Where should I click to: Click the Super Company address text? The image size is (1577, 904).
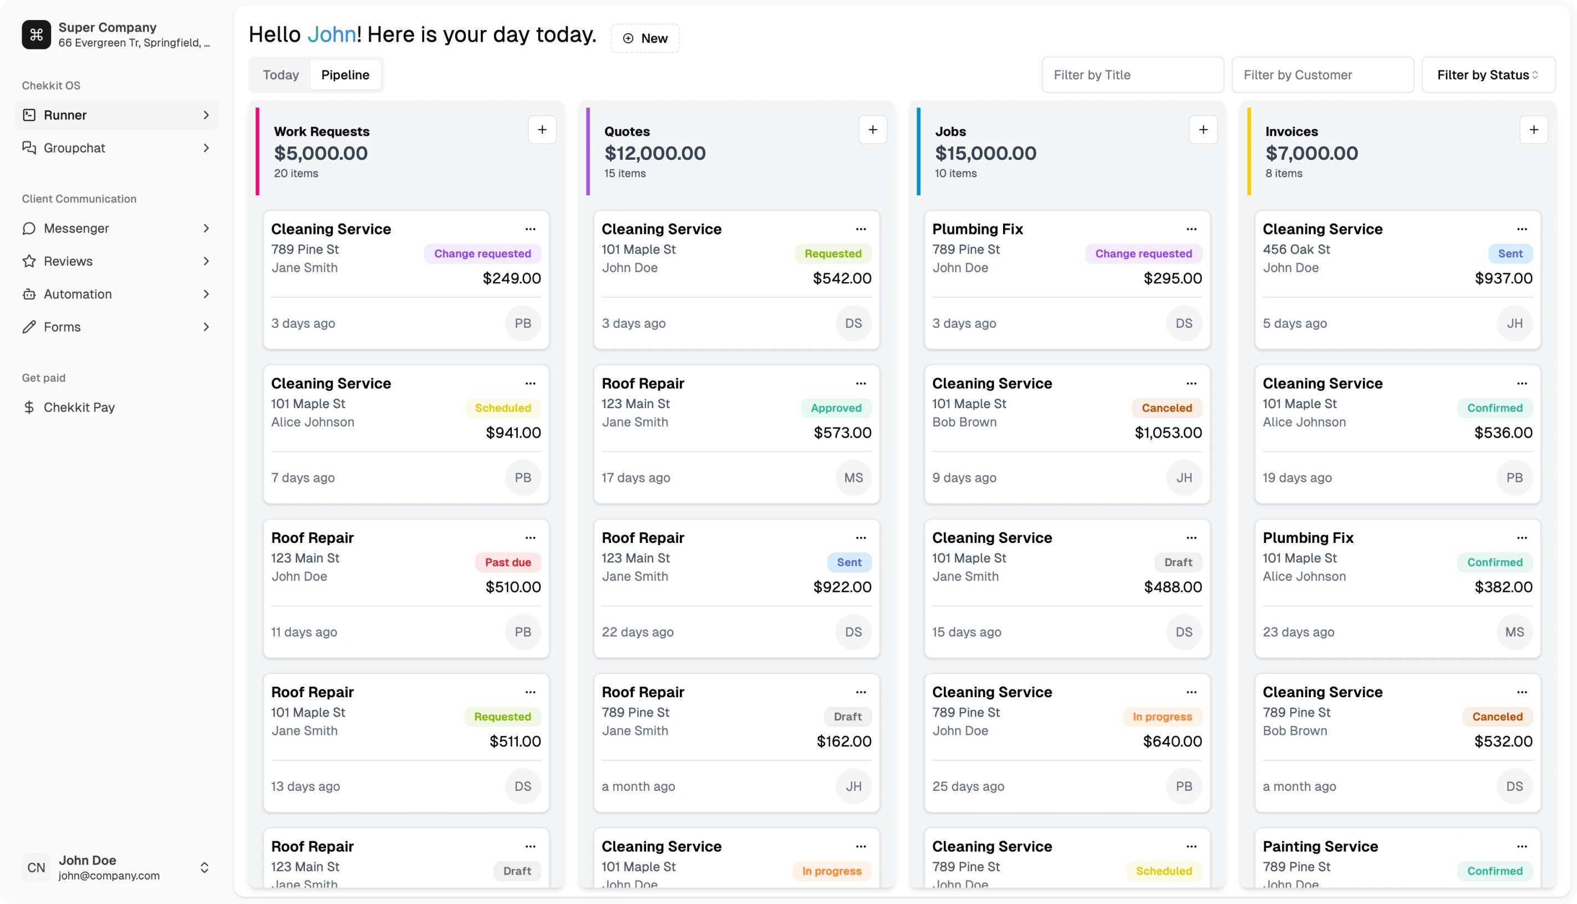pyautogui.click(x=134, y=43)
